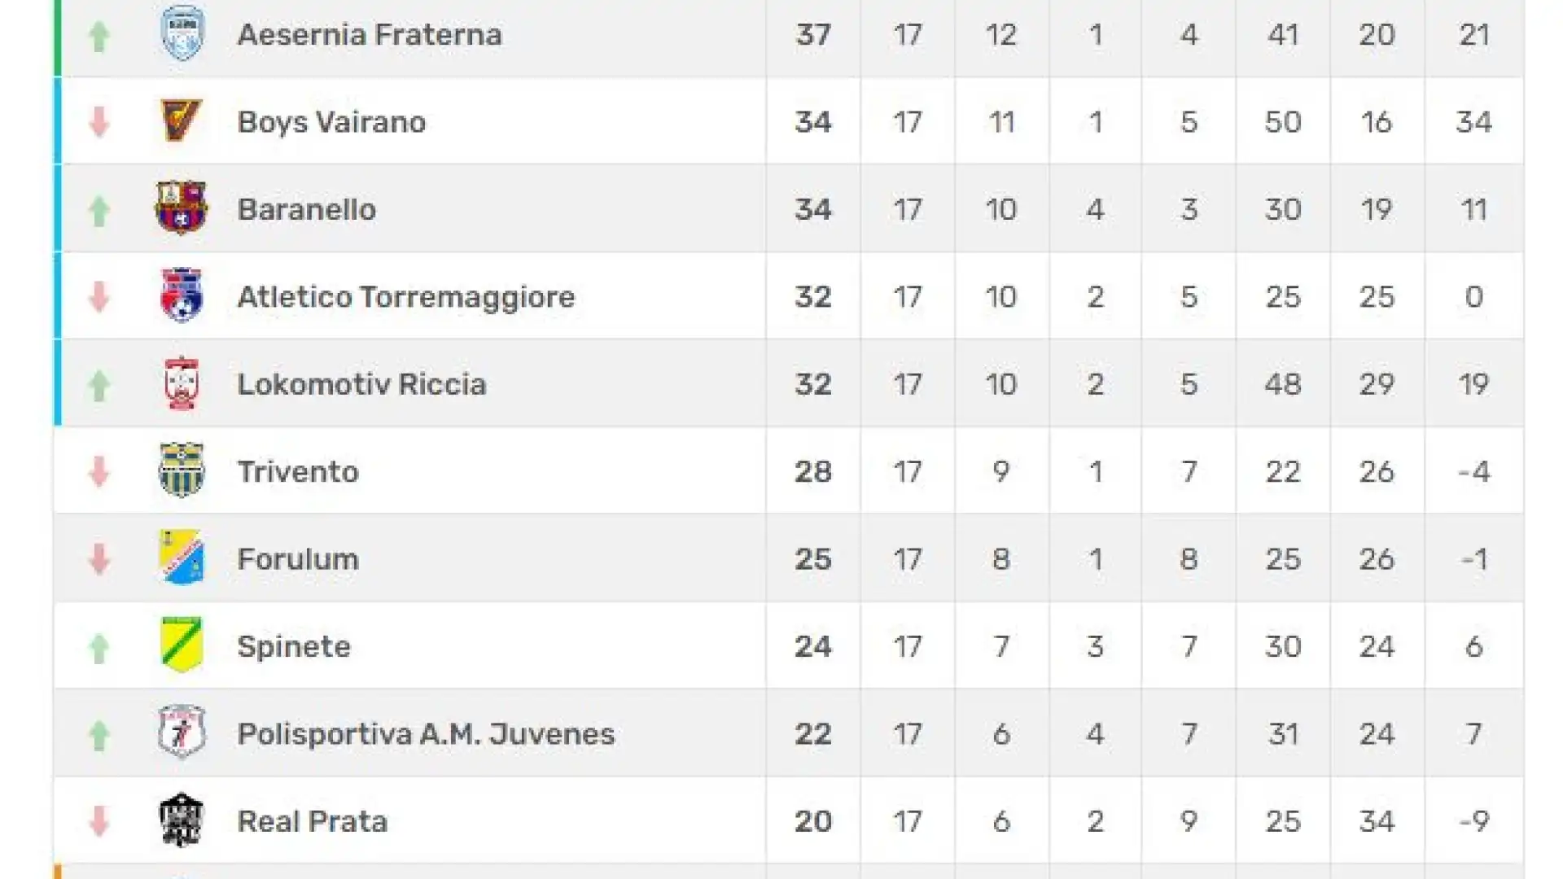Viewport: 1563px width, 879px height.
Task: Select Forulum's points value 25
Action: click(813, 559)
